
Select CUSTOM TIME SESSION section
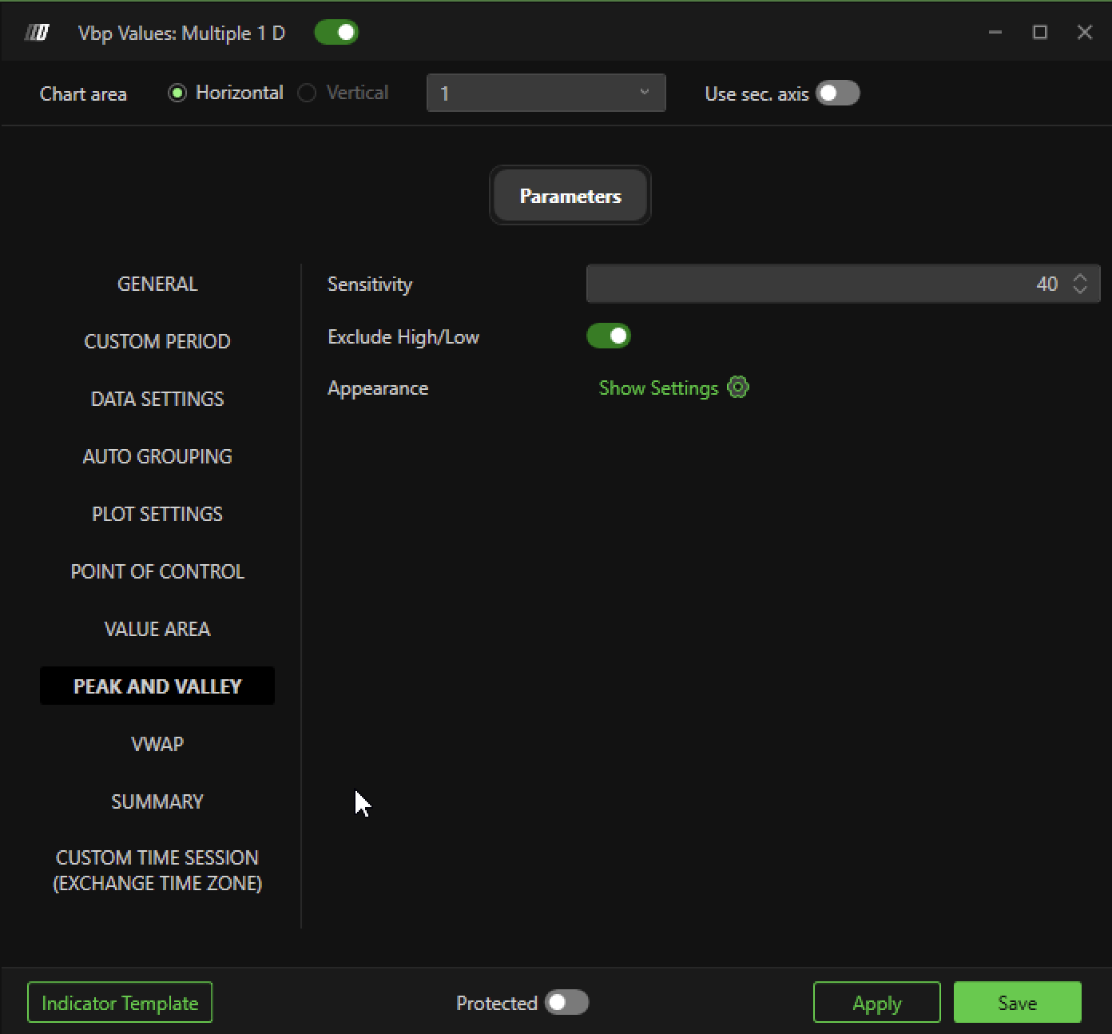tap(157, 870)
